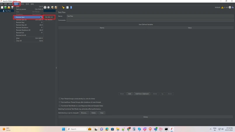Open the Help menu
This screenshot has height=132, width=235.
tap(32, 4)
